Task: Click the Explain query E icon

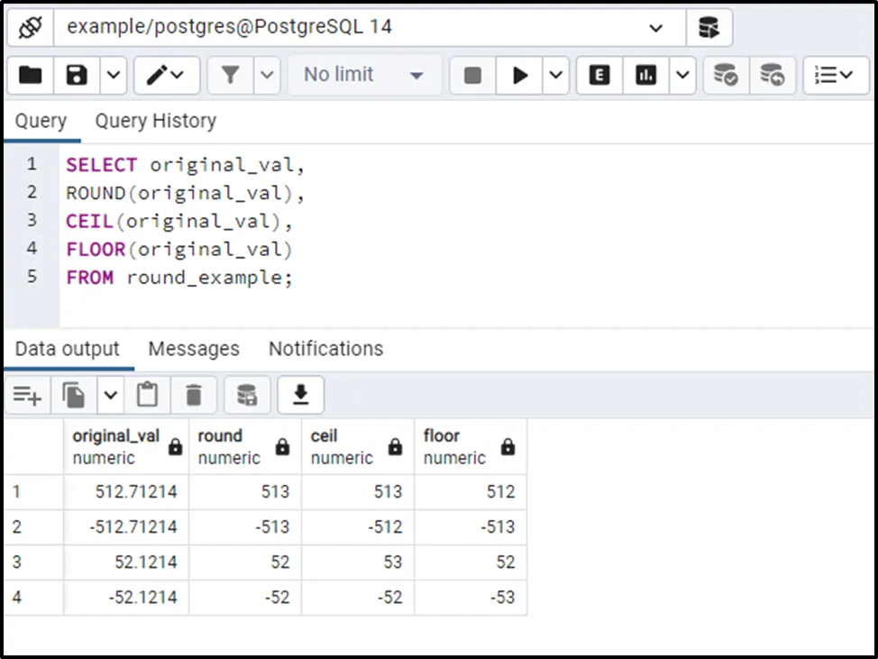Action: [599, 75]
